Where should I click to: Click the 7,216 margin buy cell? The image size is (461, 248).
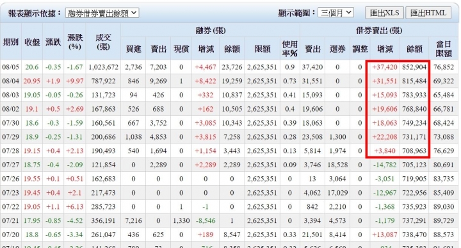pyautogui.click(x=133, y=220)
